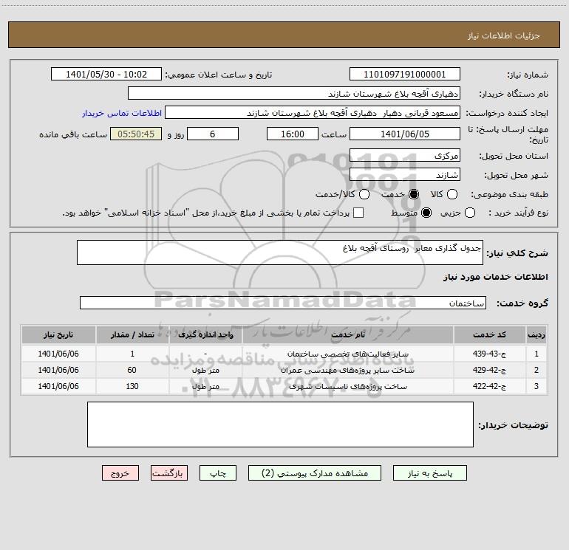Image resolution: width=569 pixels, height=550 pixels.
Task: Select the خدمت radio button
Action: [414, 194]
